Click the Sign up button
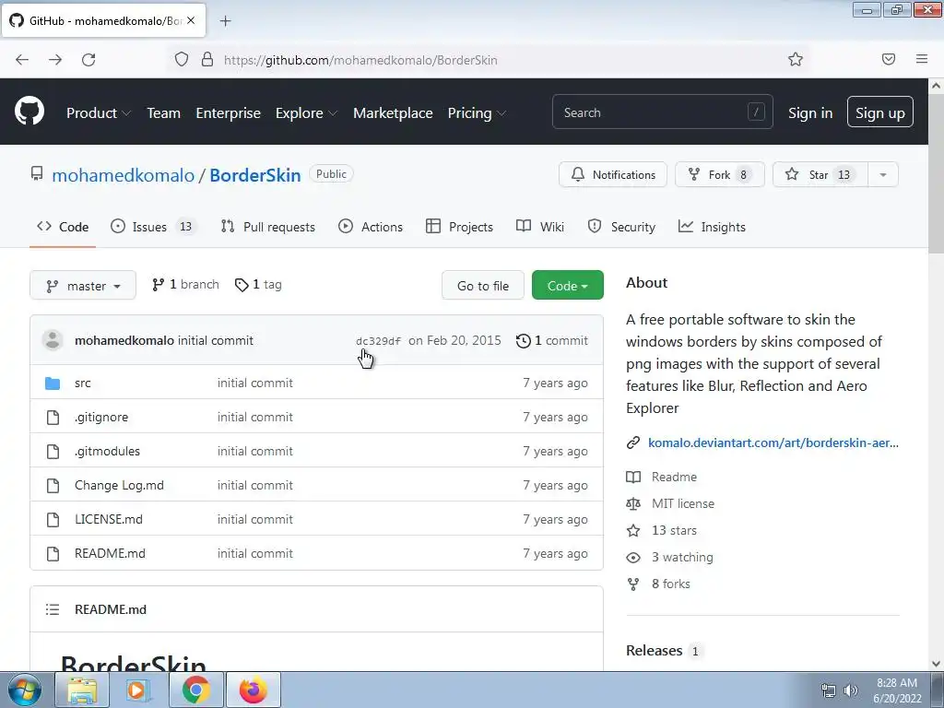The height and width of the screenshot is (708, 944). 879,112
